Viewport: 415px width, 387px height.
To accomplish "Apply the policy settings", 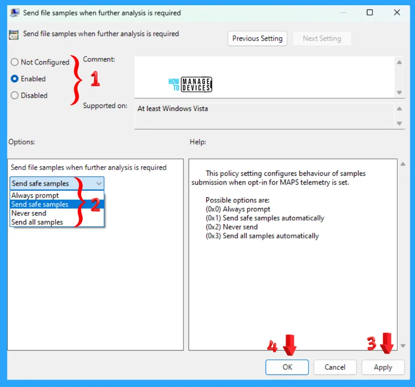I will [x=383, y=367].
